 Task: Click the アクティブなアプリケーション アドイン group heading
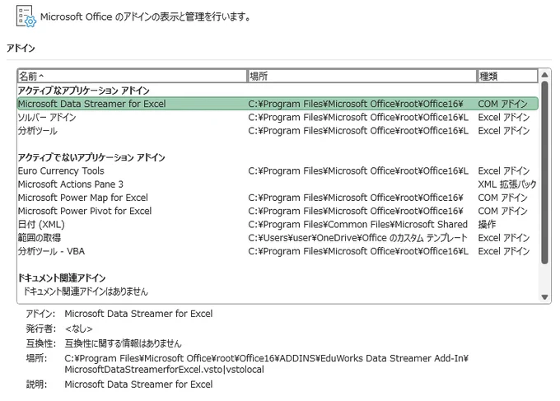tap(84, 91)
